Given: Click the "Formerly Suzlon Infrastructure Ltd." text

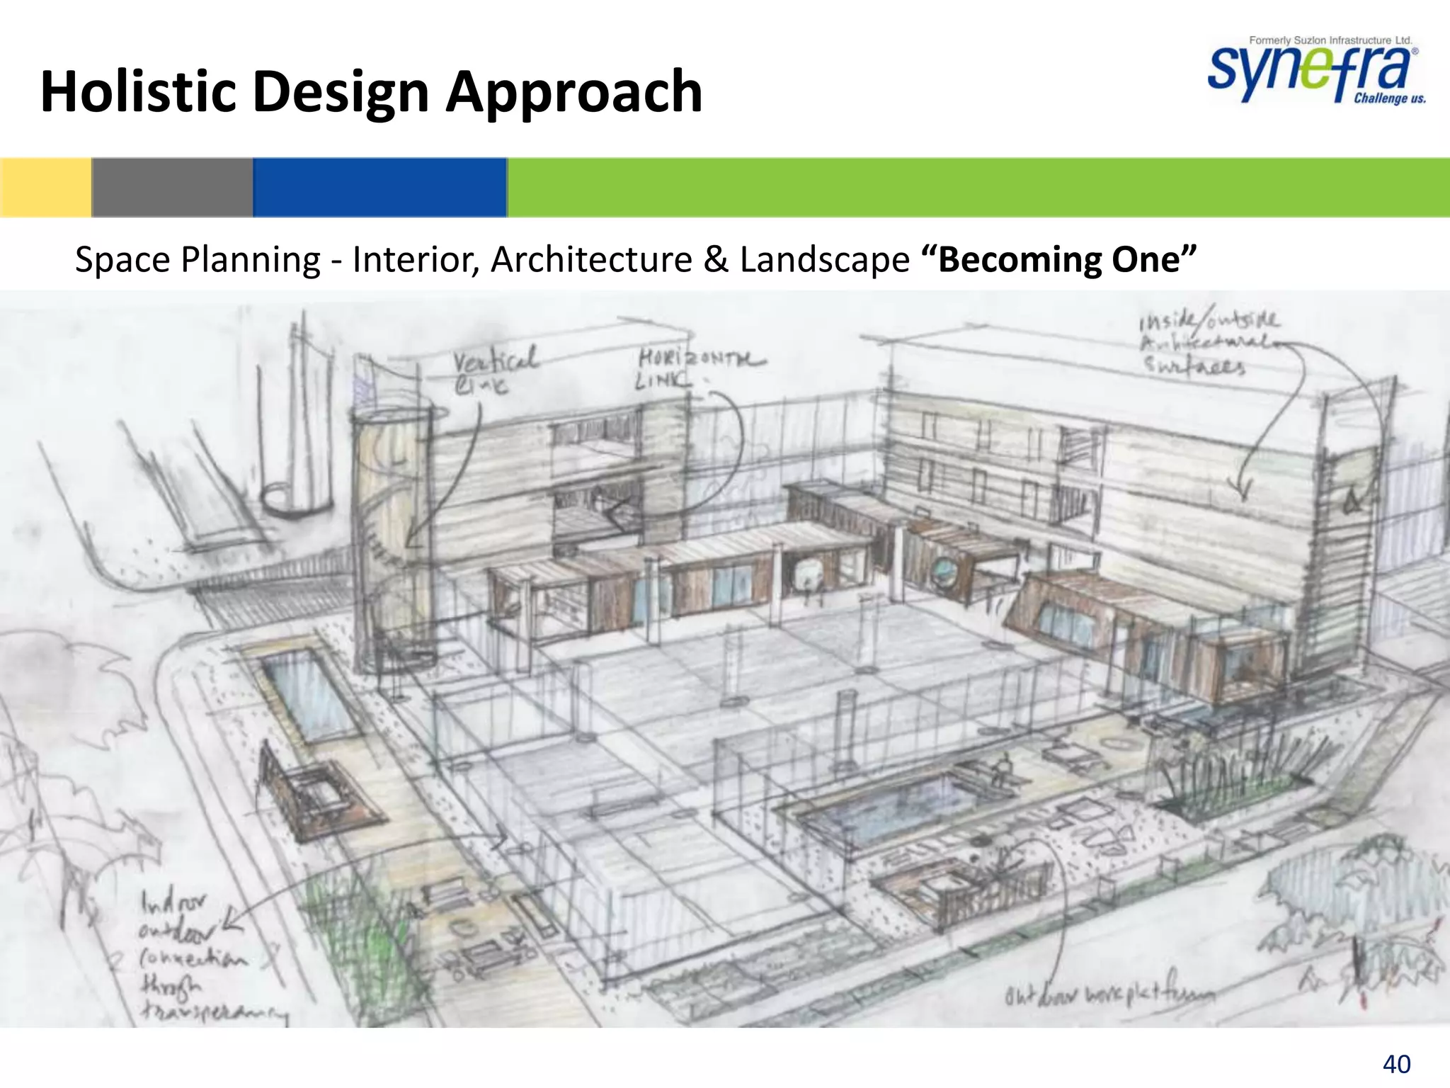Looking at the screenshot, I should coord(1330,40).
